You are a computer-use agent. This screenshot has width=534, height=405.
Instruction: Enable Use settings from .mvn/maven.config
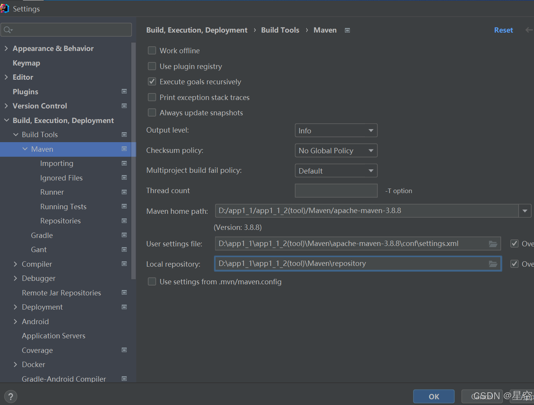pyautogui.click(x=152, y=282)
